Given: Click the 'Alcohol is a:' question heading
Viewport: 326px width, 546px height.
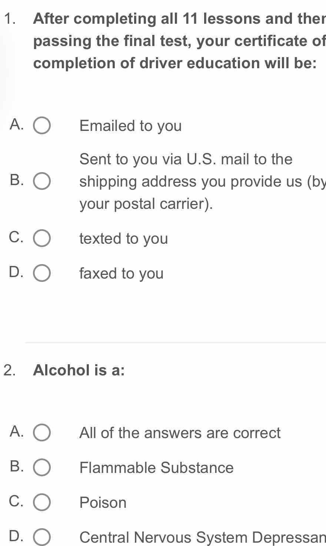Looking at the screenshot, I should 79,370.
